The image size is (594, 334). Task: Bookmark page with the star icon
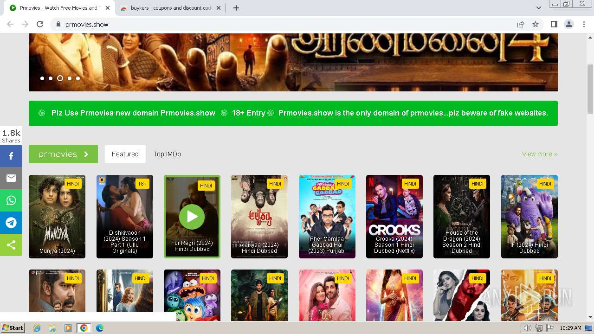pos(536,24)
